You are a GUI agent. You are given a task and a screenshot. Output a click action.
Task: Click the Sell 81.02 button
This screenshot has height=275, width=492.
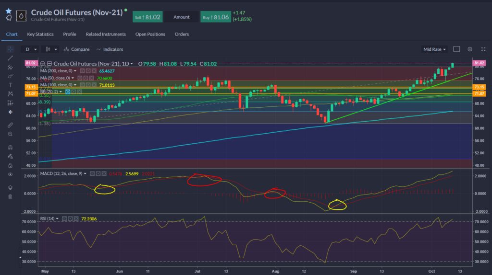148,17
